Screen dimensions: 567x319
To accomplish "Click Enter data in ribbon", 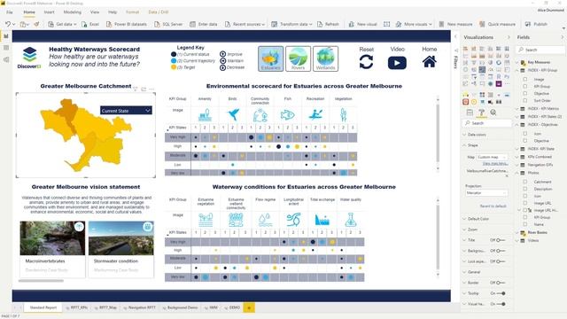I will (204, 24).
